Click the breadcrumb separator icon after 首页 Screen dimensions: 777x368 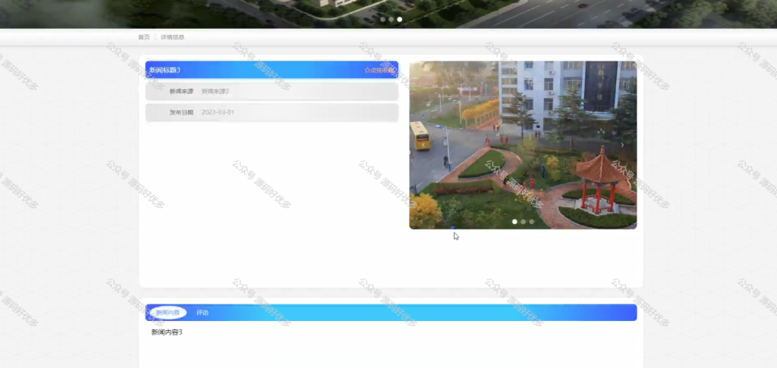click(x=155, y=37)
